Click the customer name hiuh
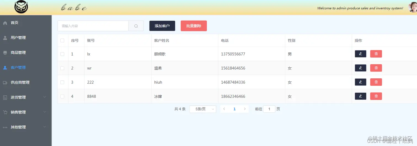The width and height of the screenshot is (417, 146). click(159, 82)
